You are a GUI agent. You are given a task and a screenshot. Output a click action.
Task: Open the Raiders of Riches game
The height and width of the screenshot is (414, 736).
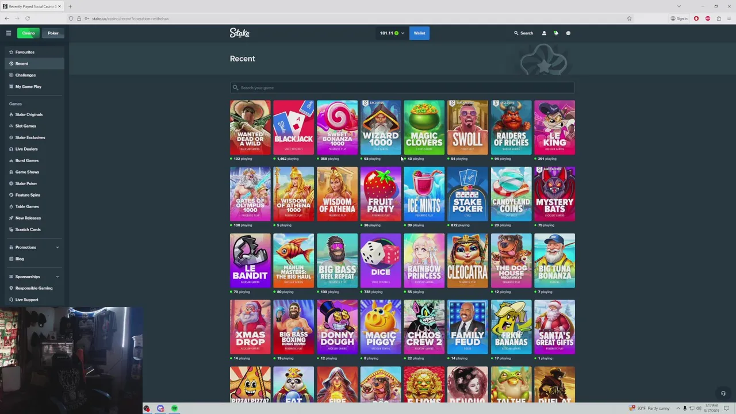click(511, 128)
